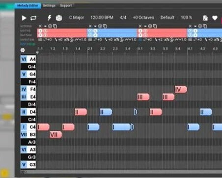222x178 pixels.
Task: Toggle first circle in bar 1 rhythm row
Action: tap(40, 35)
